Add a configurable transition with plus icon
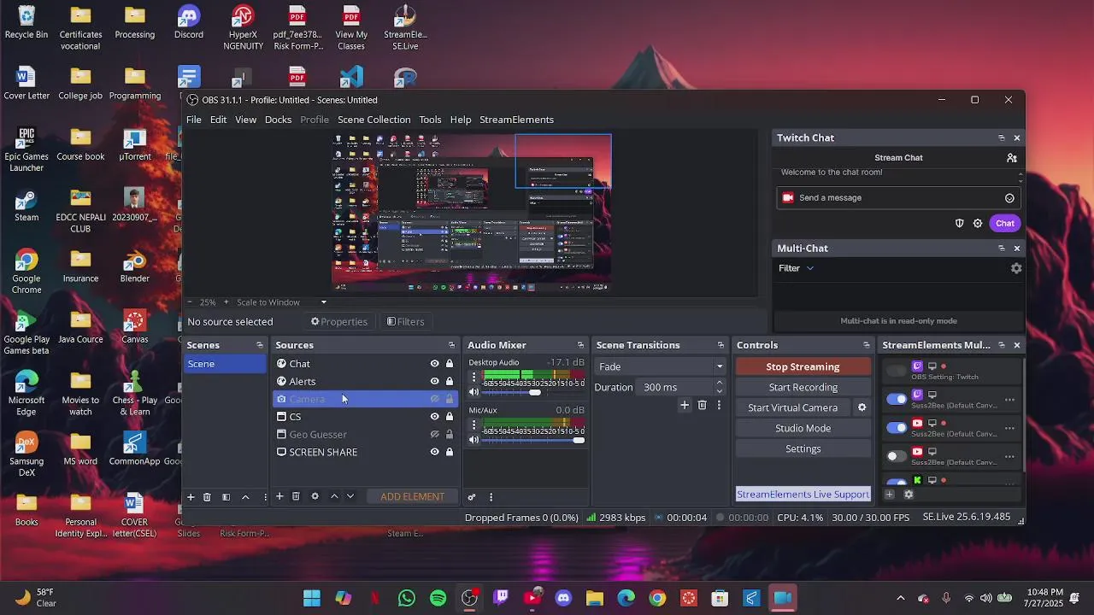1094x615 pixels. 685,406
